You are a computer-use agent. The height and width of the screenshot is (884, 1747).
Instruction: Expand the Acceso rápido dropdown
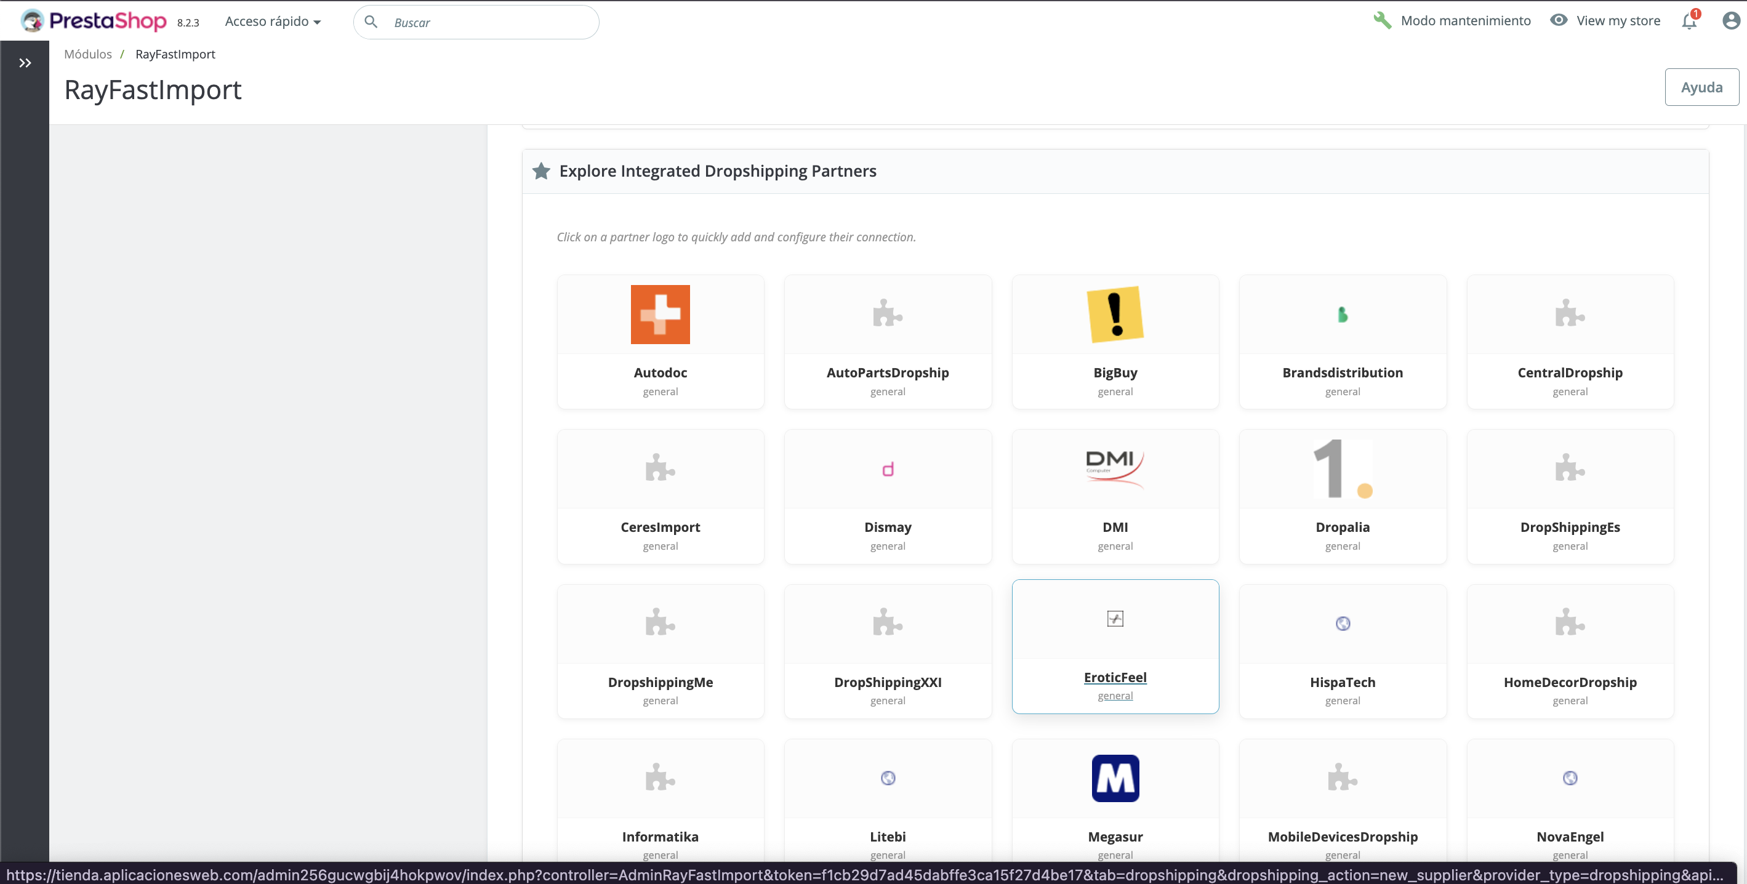point(273,21)
